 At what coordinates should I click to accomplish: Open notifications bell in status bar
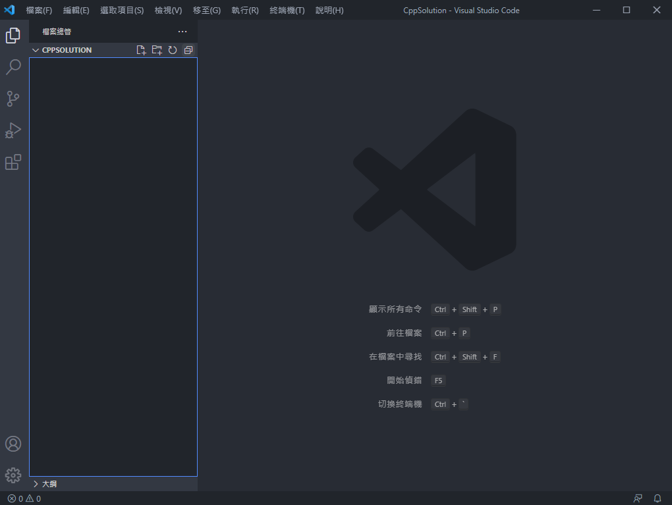point(657,498)
